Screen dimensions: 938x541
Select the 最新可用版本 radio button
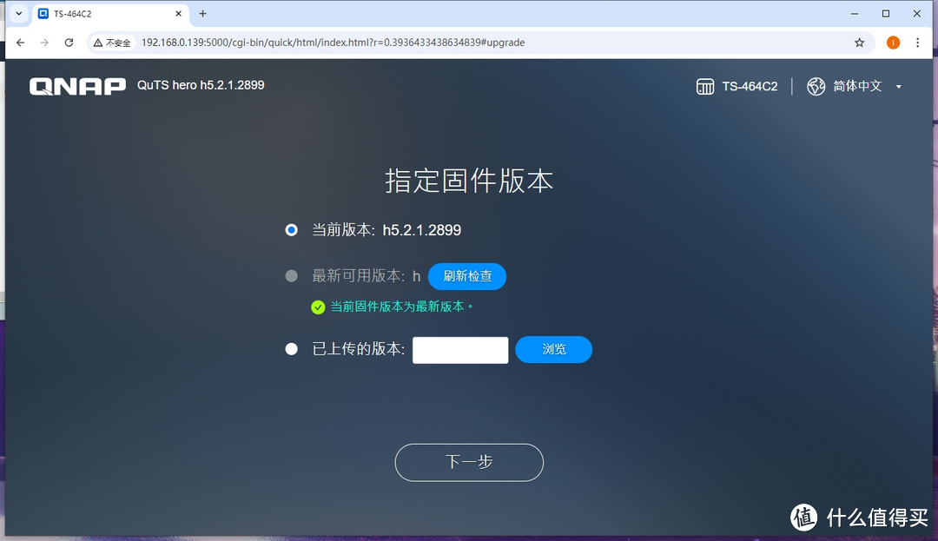[291, 275]
